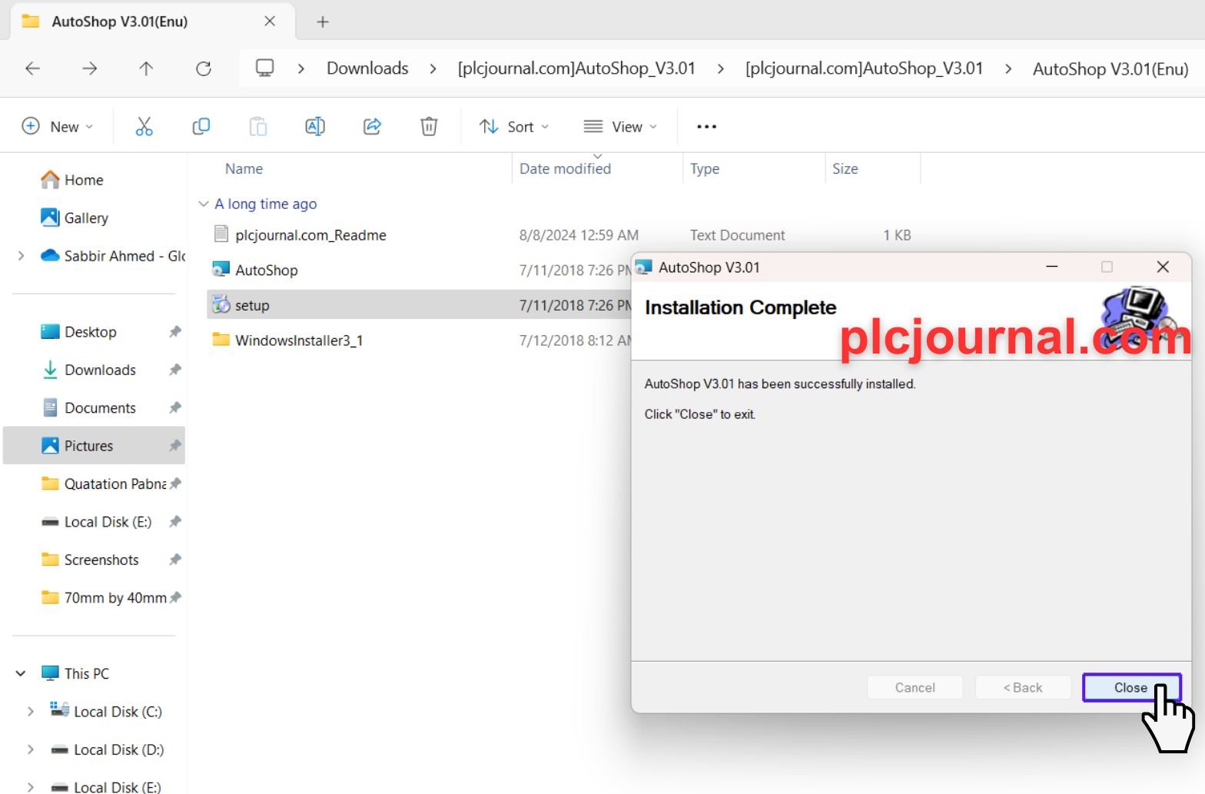Sort files by Date modified column
The height and width of the screenshot is (794, 1205).
[566, 168]
